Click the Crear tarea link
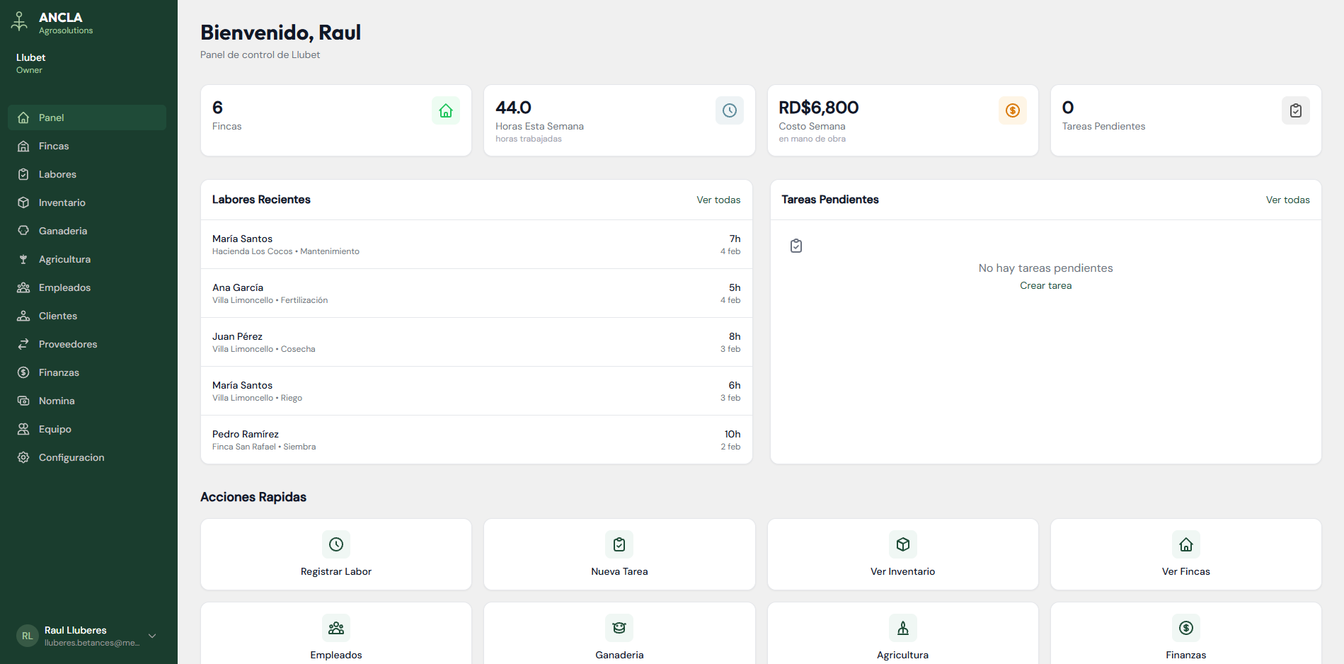The image size is (1344, 664). 1045,285
